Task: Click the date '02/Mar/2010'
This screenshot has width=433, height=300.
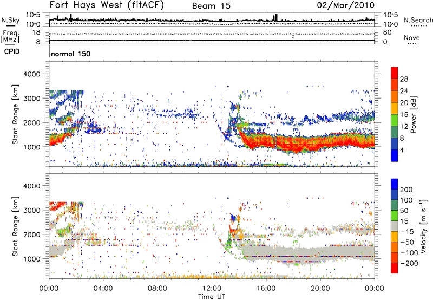Action: 346,5
